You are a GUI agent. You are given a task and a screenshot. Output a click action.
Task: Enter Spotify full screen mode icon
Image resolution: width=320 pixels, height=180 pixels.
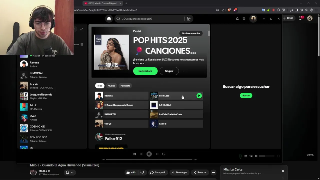pyautogui.click(x=278, y=156)
